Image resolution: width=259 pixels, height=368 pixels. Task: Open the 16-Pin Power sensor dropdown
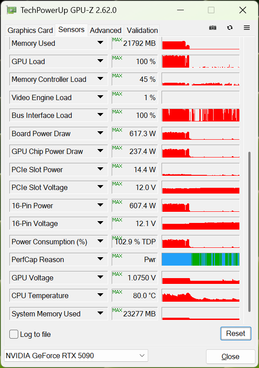coord(101,206)
